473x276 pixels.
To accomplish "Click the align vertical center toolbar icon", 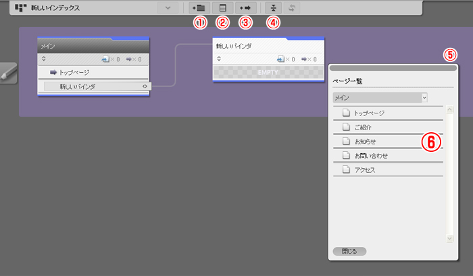I will tap(273, 8).
